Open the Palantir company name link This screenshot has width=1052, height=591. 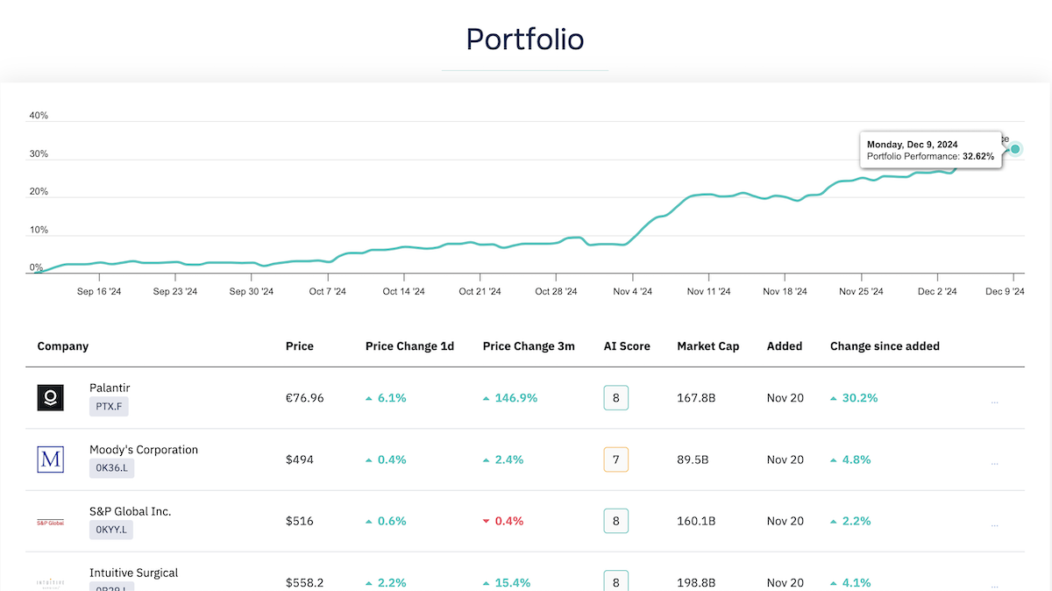click(x=110, y=388)
